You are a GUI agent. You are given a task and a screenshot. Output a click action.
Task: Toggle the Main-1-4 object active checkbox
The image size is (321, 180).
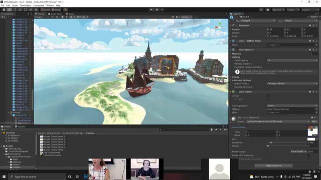point(237,16)
